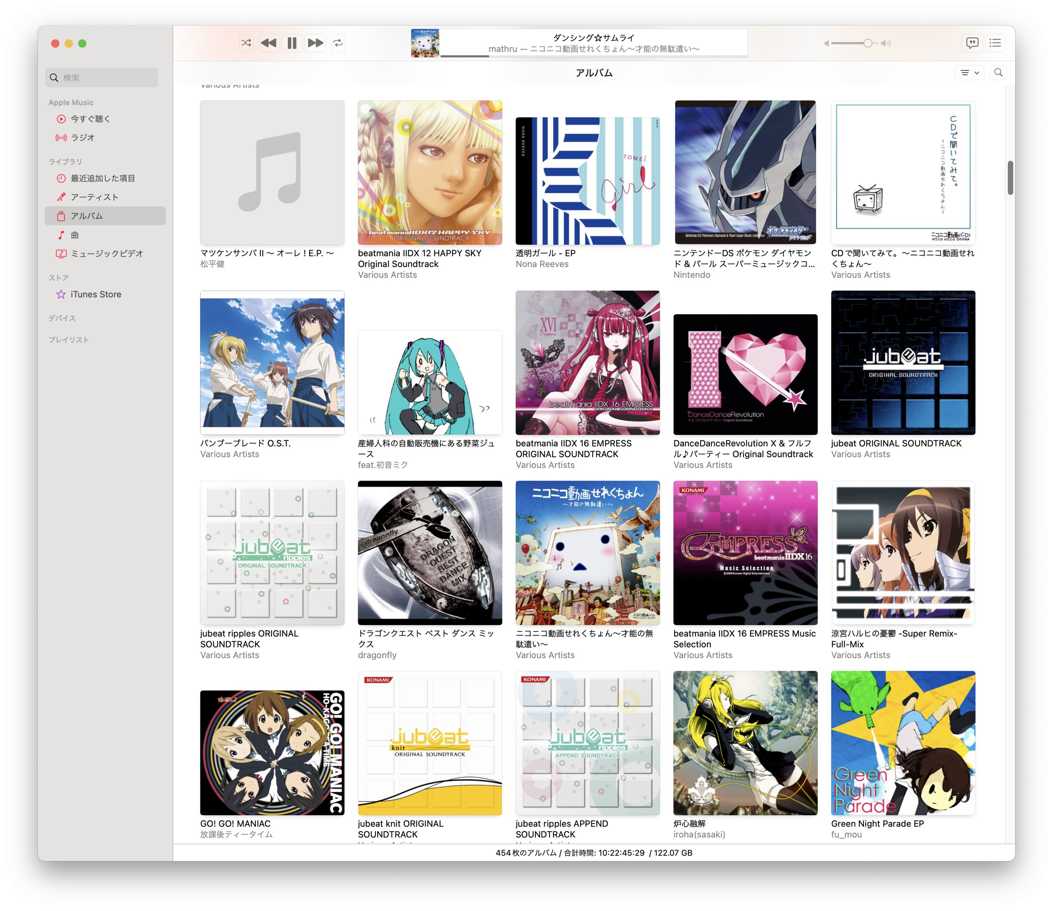Image resolution: width=1053 pixels, height=911 pixels.
Task: Open 透明ガール - EP album cover
Action: coord(587,181)
